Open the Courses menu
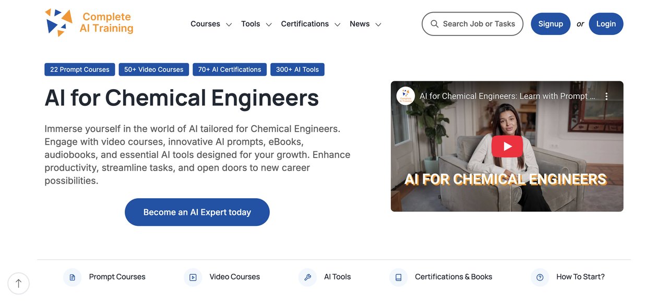 pos(205,24)
